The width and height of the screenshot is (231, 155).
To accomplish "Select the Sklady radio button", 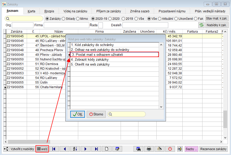I will pyautogui.click(x=64, y=19).
